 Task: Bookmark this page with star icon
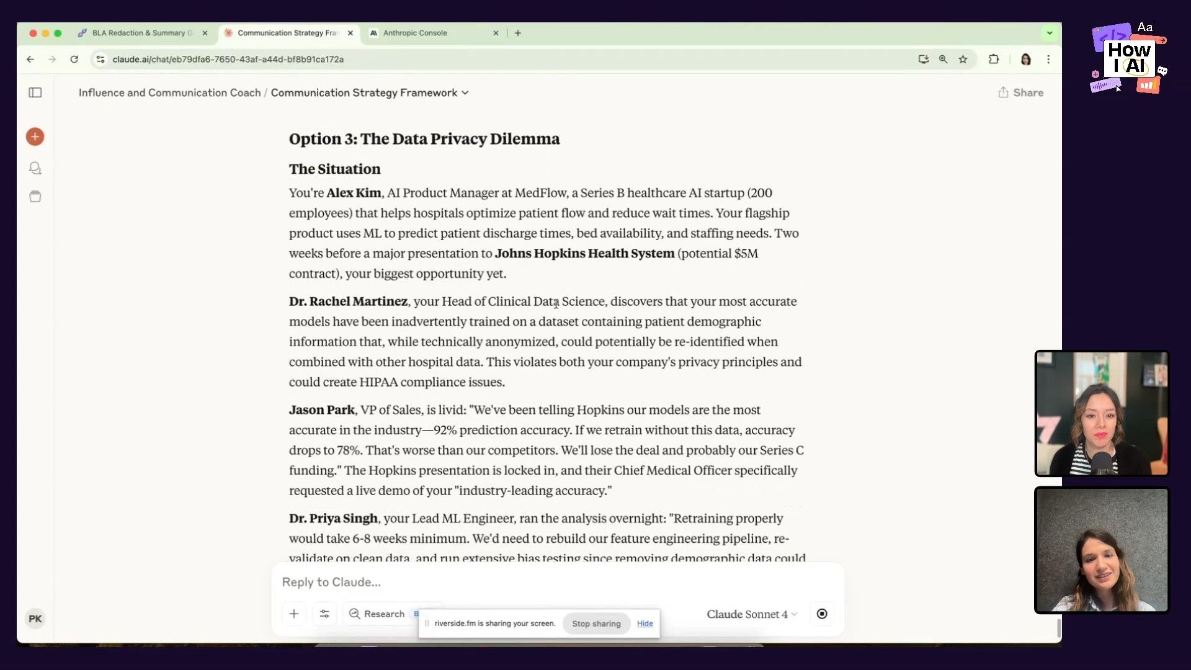[x=963, y=59]
